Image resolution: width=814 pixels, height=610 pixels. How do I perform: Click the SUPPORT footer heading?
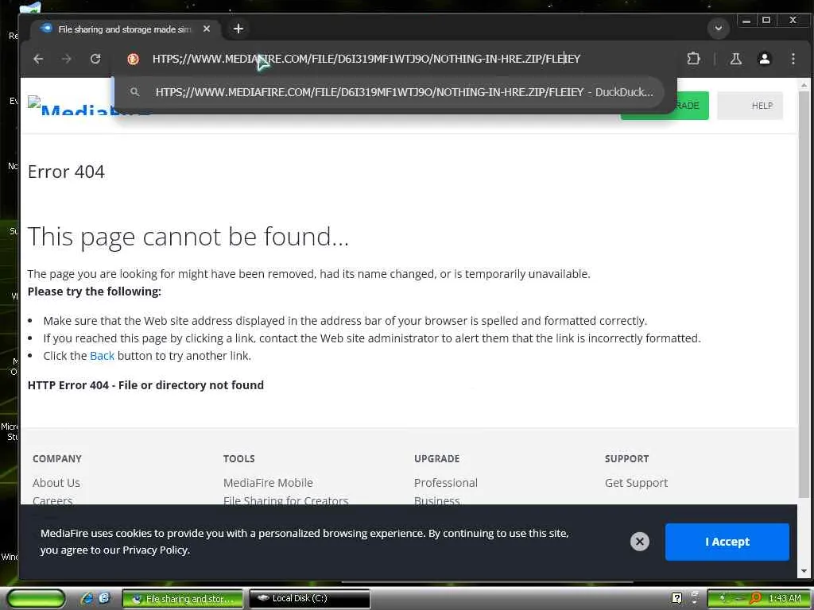tap(626, 458)
